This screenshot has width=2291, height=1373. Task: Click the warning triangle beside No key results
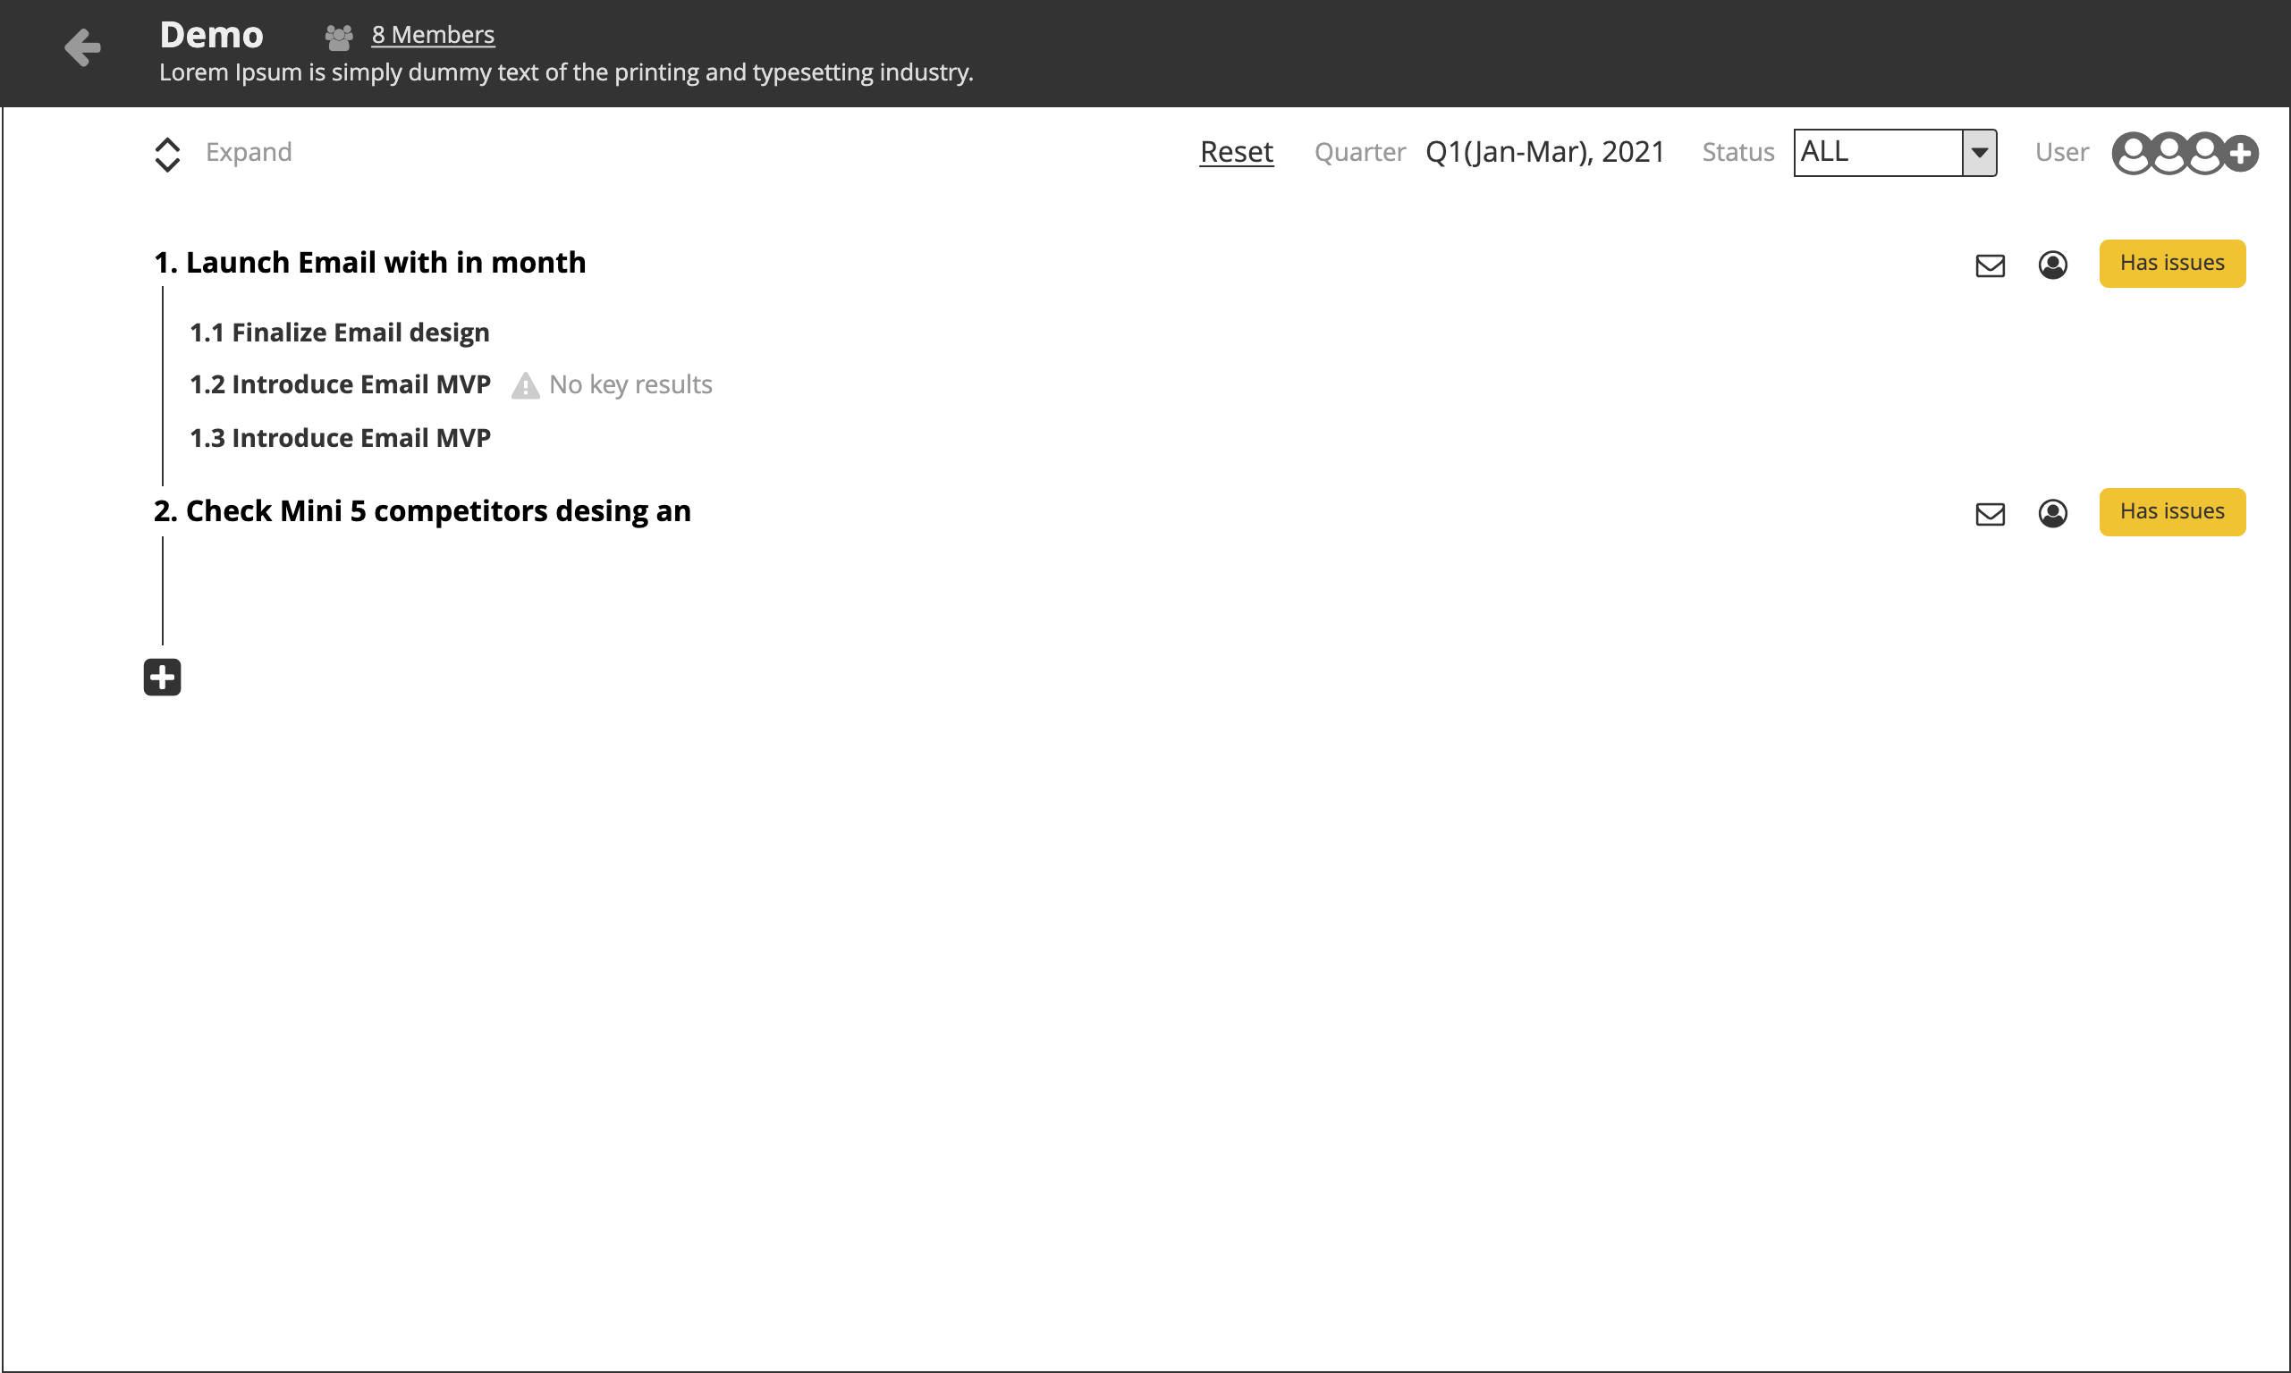point(526,385)
